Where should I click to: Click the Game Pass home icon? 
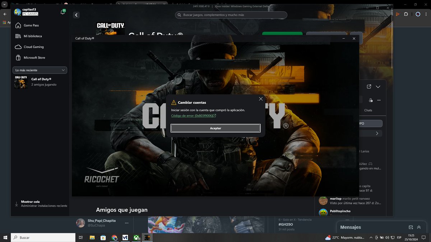(x=18, y=25)
